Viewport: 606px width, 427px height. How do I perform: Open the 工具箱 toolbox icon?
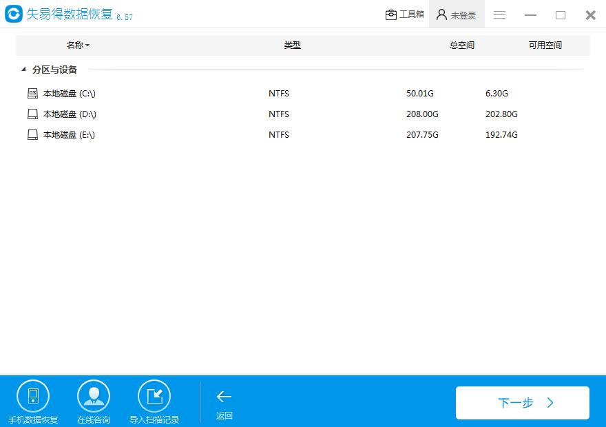click(x=390, y=13)
